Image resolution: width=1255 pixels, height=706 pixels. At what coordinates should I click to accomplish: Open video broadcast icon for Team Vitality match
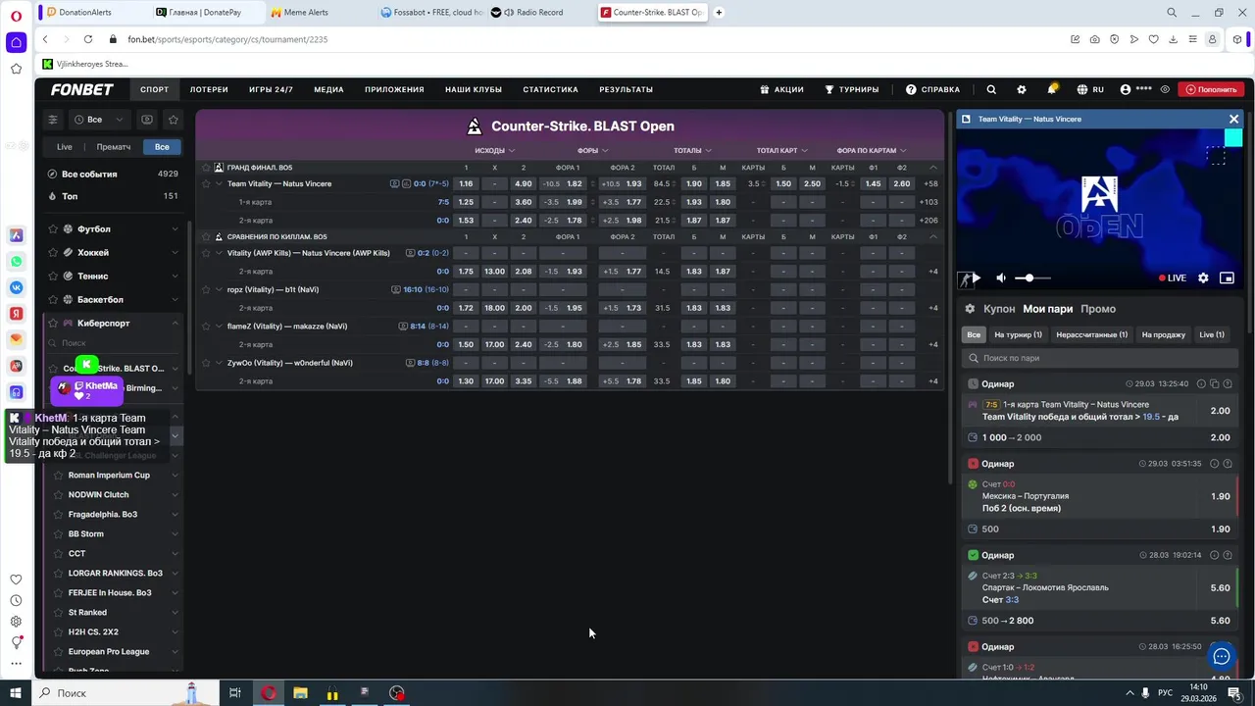tap(394, 183)
